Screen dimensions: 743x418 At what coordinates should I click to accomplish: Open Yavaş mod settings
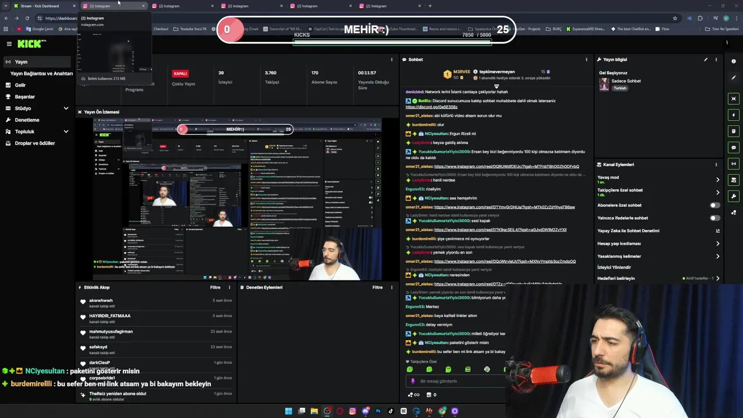658,179
